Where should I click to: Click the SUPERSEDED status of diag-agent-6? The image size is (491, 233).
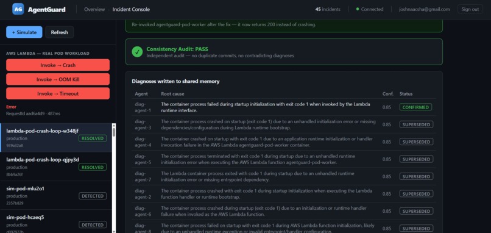coord(416,212)
